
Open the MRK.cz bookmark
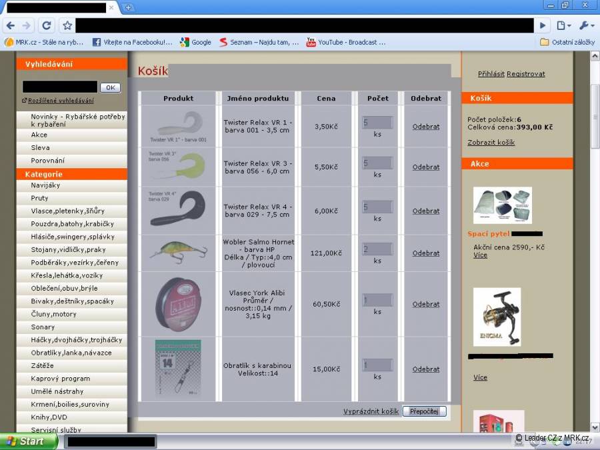44,42
